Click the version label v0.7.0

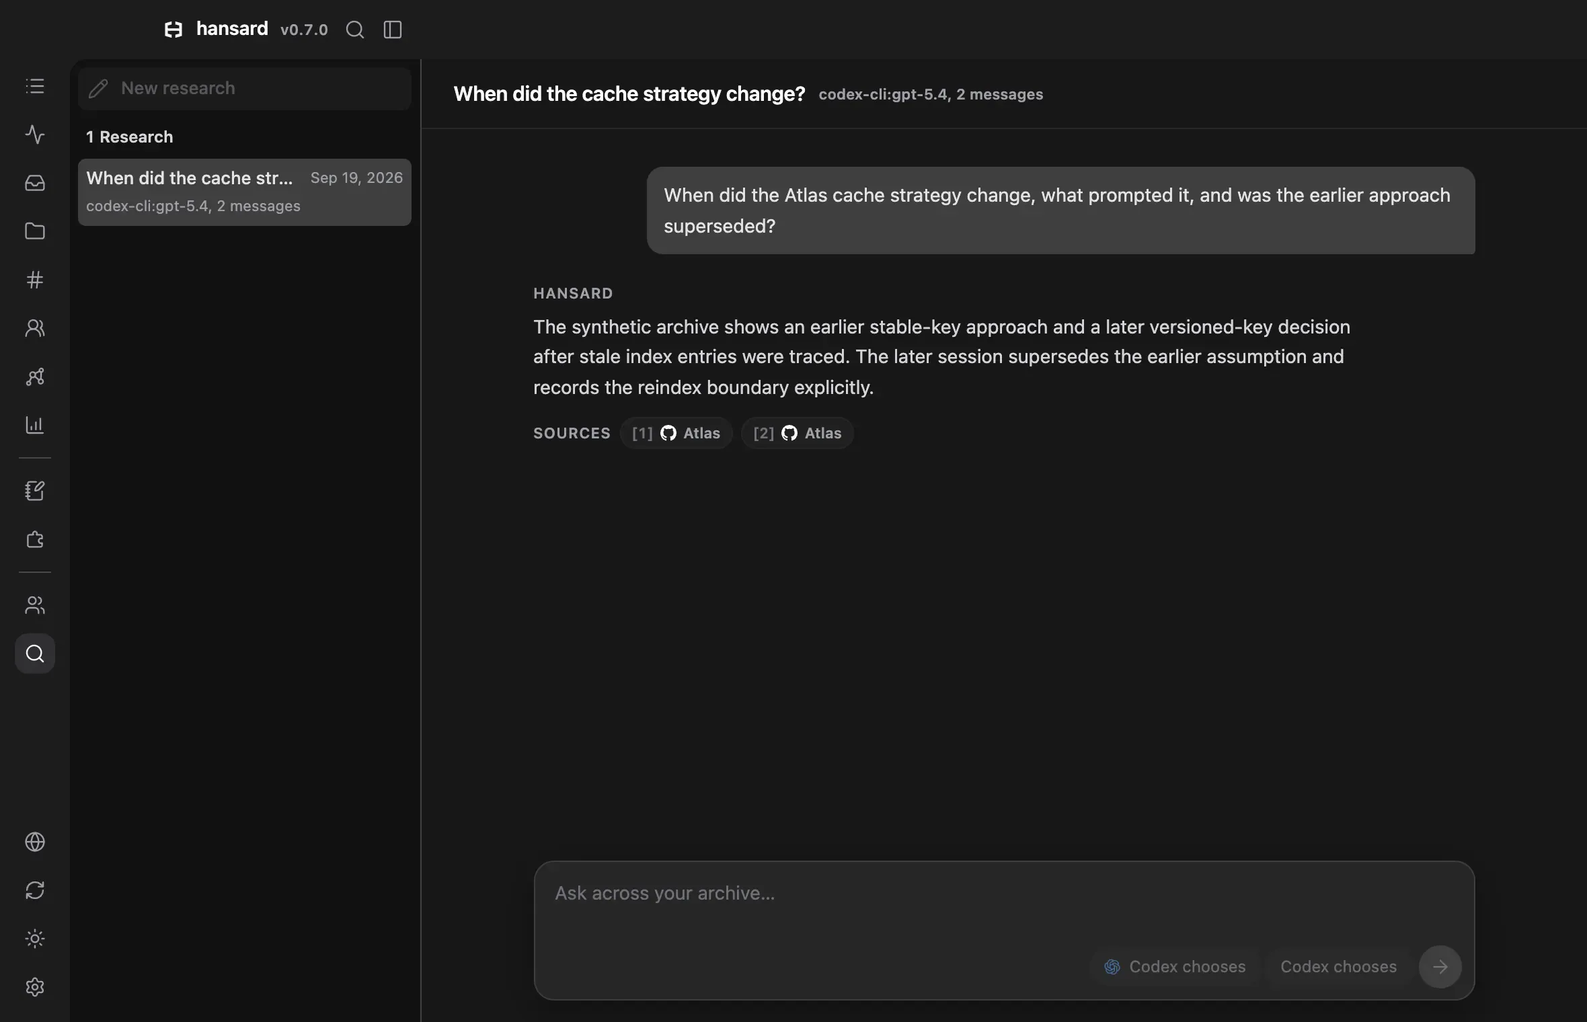[x=304, y=30]
